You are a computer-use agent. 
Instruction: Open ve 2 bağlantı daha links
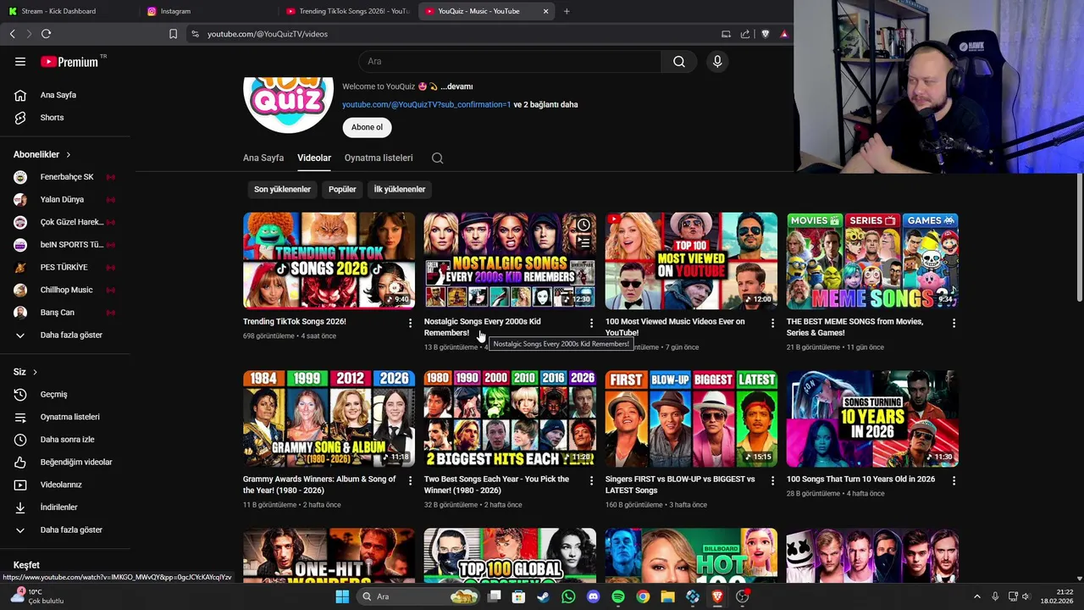[545, 104]
